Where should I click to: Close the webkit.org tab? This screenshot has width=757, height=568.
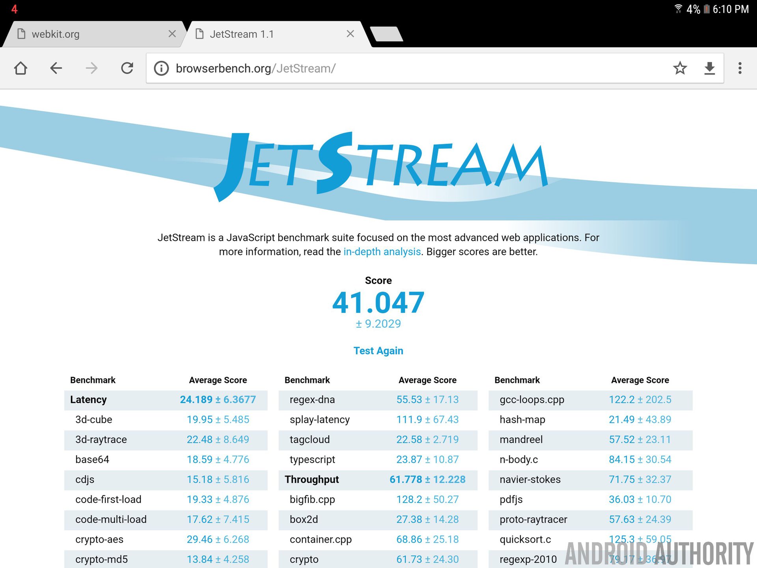click(x=172, y=34)
